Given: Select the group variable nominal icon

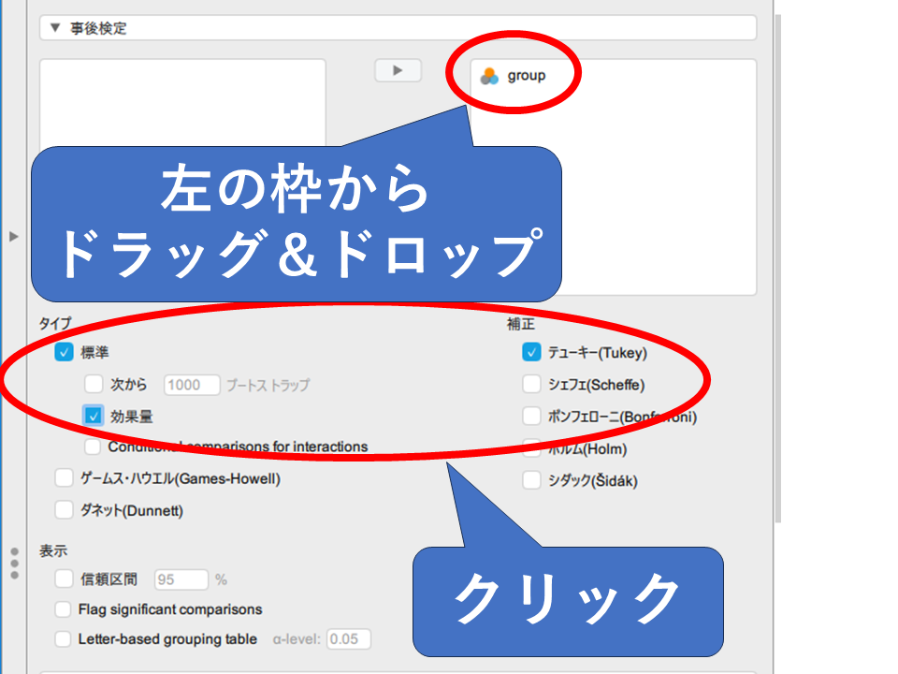Looking at the screenshot, I should (x=489, y=77).
